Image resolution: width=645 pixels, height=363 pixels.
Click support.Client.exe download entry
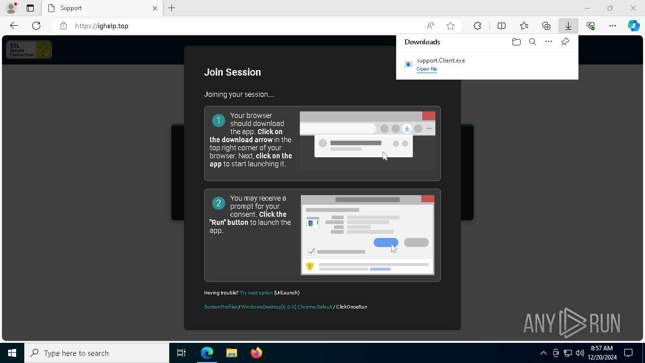point(487,65)
